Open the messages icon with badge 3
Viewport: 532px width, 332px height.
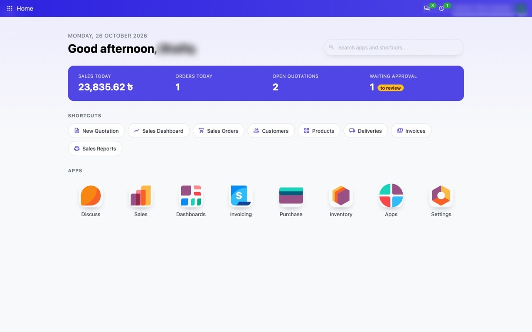pos(427,8)
